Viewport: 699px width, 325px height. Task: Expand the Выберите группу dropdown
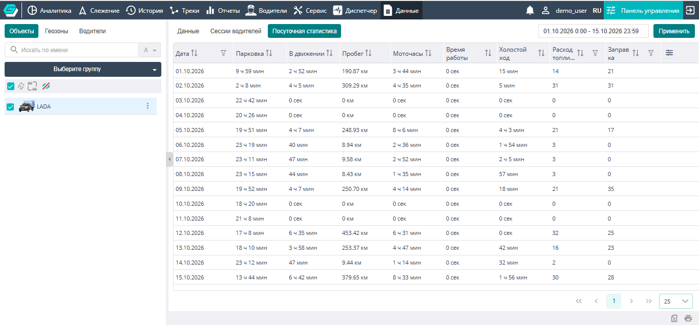coord(83,70)
